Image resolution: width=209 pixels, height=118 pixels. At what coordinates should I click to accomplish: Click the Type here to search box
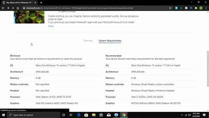[33, 115]
